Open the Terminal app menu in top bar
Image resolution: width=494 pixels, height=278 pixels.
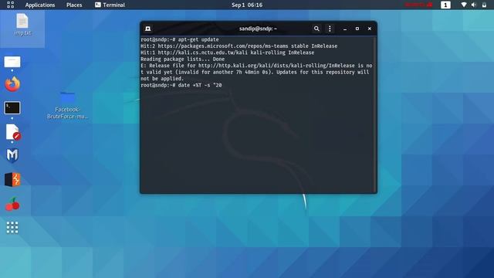110,5
